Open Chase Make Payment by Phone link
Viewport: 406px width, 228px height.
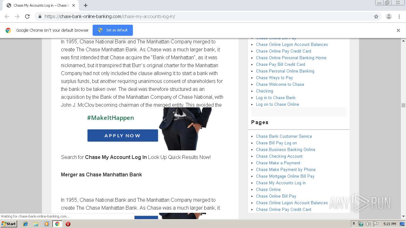(286, 169)
